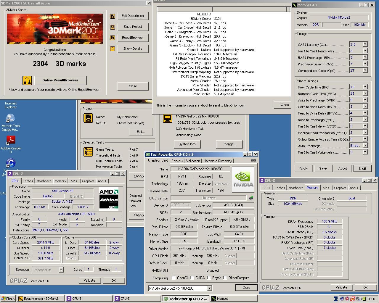Click the red circular target tray icon
Viewport: 379px width, 303px height.
point(353,299)
